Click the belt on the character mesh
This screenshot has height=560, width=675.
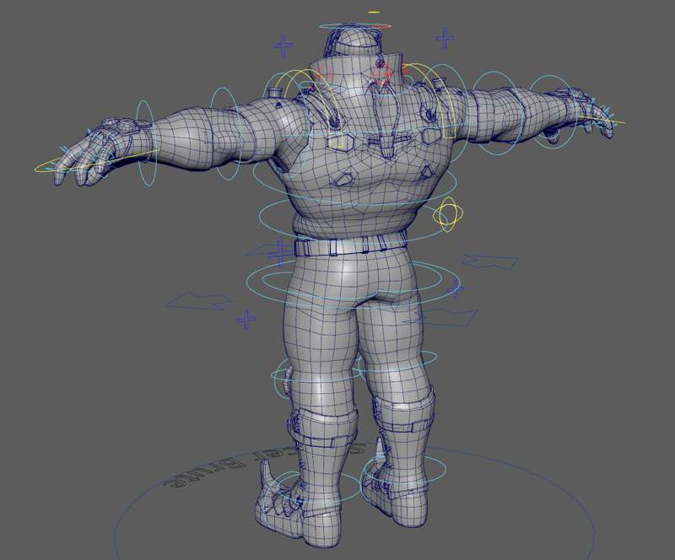[x=351, y=245]
